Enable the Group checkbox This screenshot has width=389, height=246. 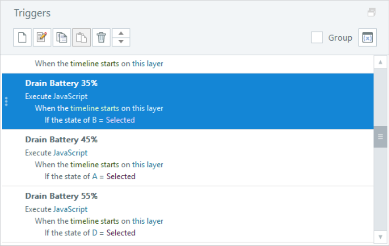(x=317, y=38)
